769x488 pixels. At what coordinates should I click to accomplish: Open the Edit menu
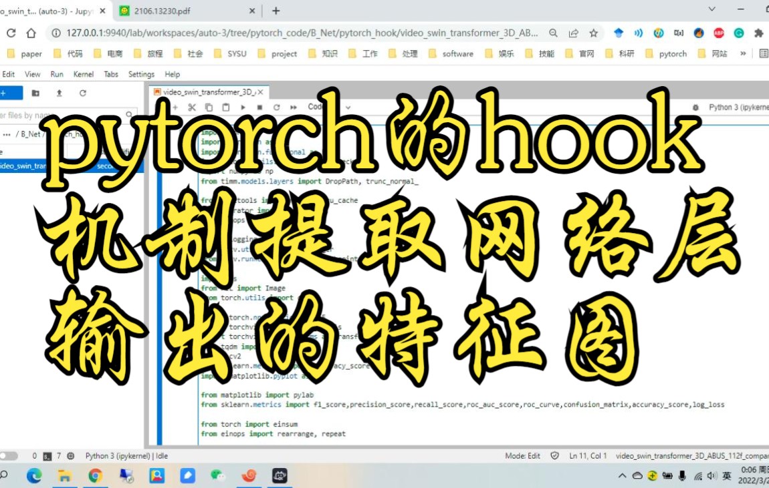8,74
